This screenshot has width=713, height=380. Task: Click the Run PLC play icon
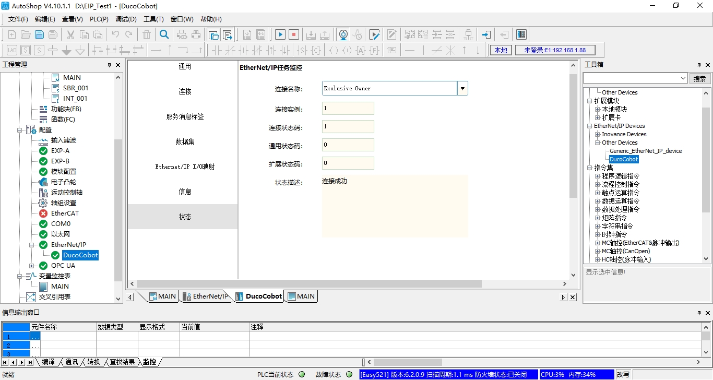pyautogui.click(x=280, y=34)
